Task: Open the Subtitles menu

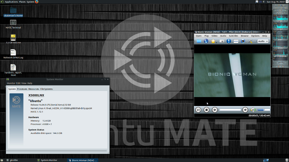Action: 233,36
